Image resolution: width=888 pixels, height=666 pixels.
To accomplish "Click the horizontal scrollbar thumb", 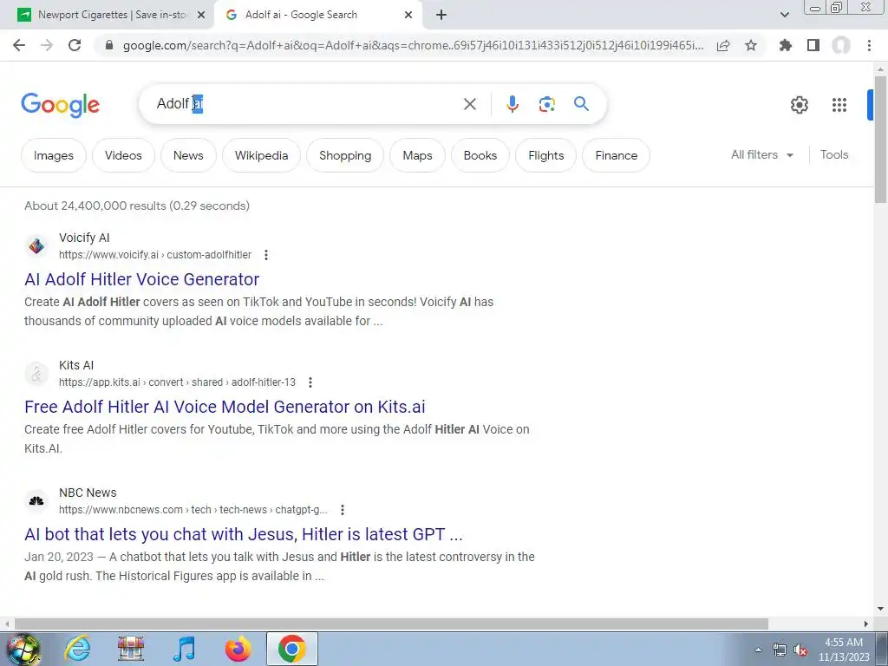I will pyautogui.click(x=390, y=624).
